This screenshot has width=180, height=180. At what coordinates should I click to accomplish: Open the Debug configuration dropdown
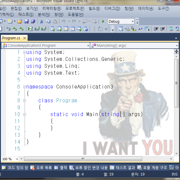coord(132,21)
